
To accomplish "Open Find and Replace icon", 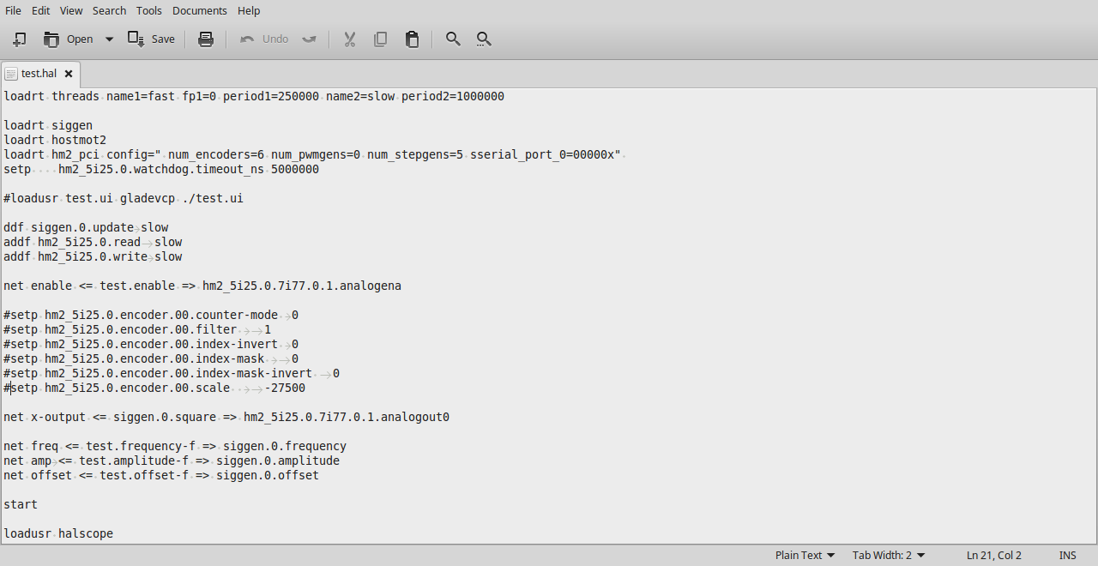I will click(484, 39).
